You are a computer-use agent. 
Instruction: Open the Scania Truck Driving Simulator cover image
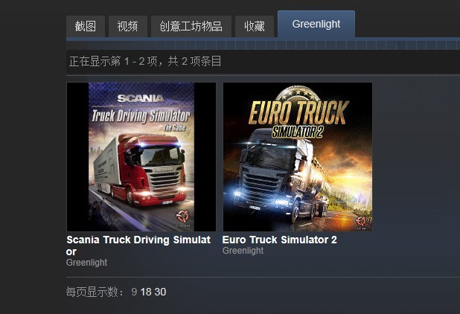click(141, 157)
